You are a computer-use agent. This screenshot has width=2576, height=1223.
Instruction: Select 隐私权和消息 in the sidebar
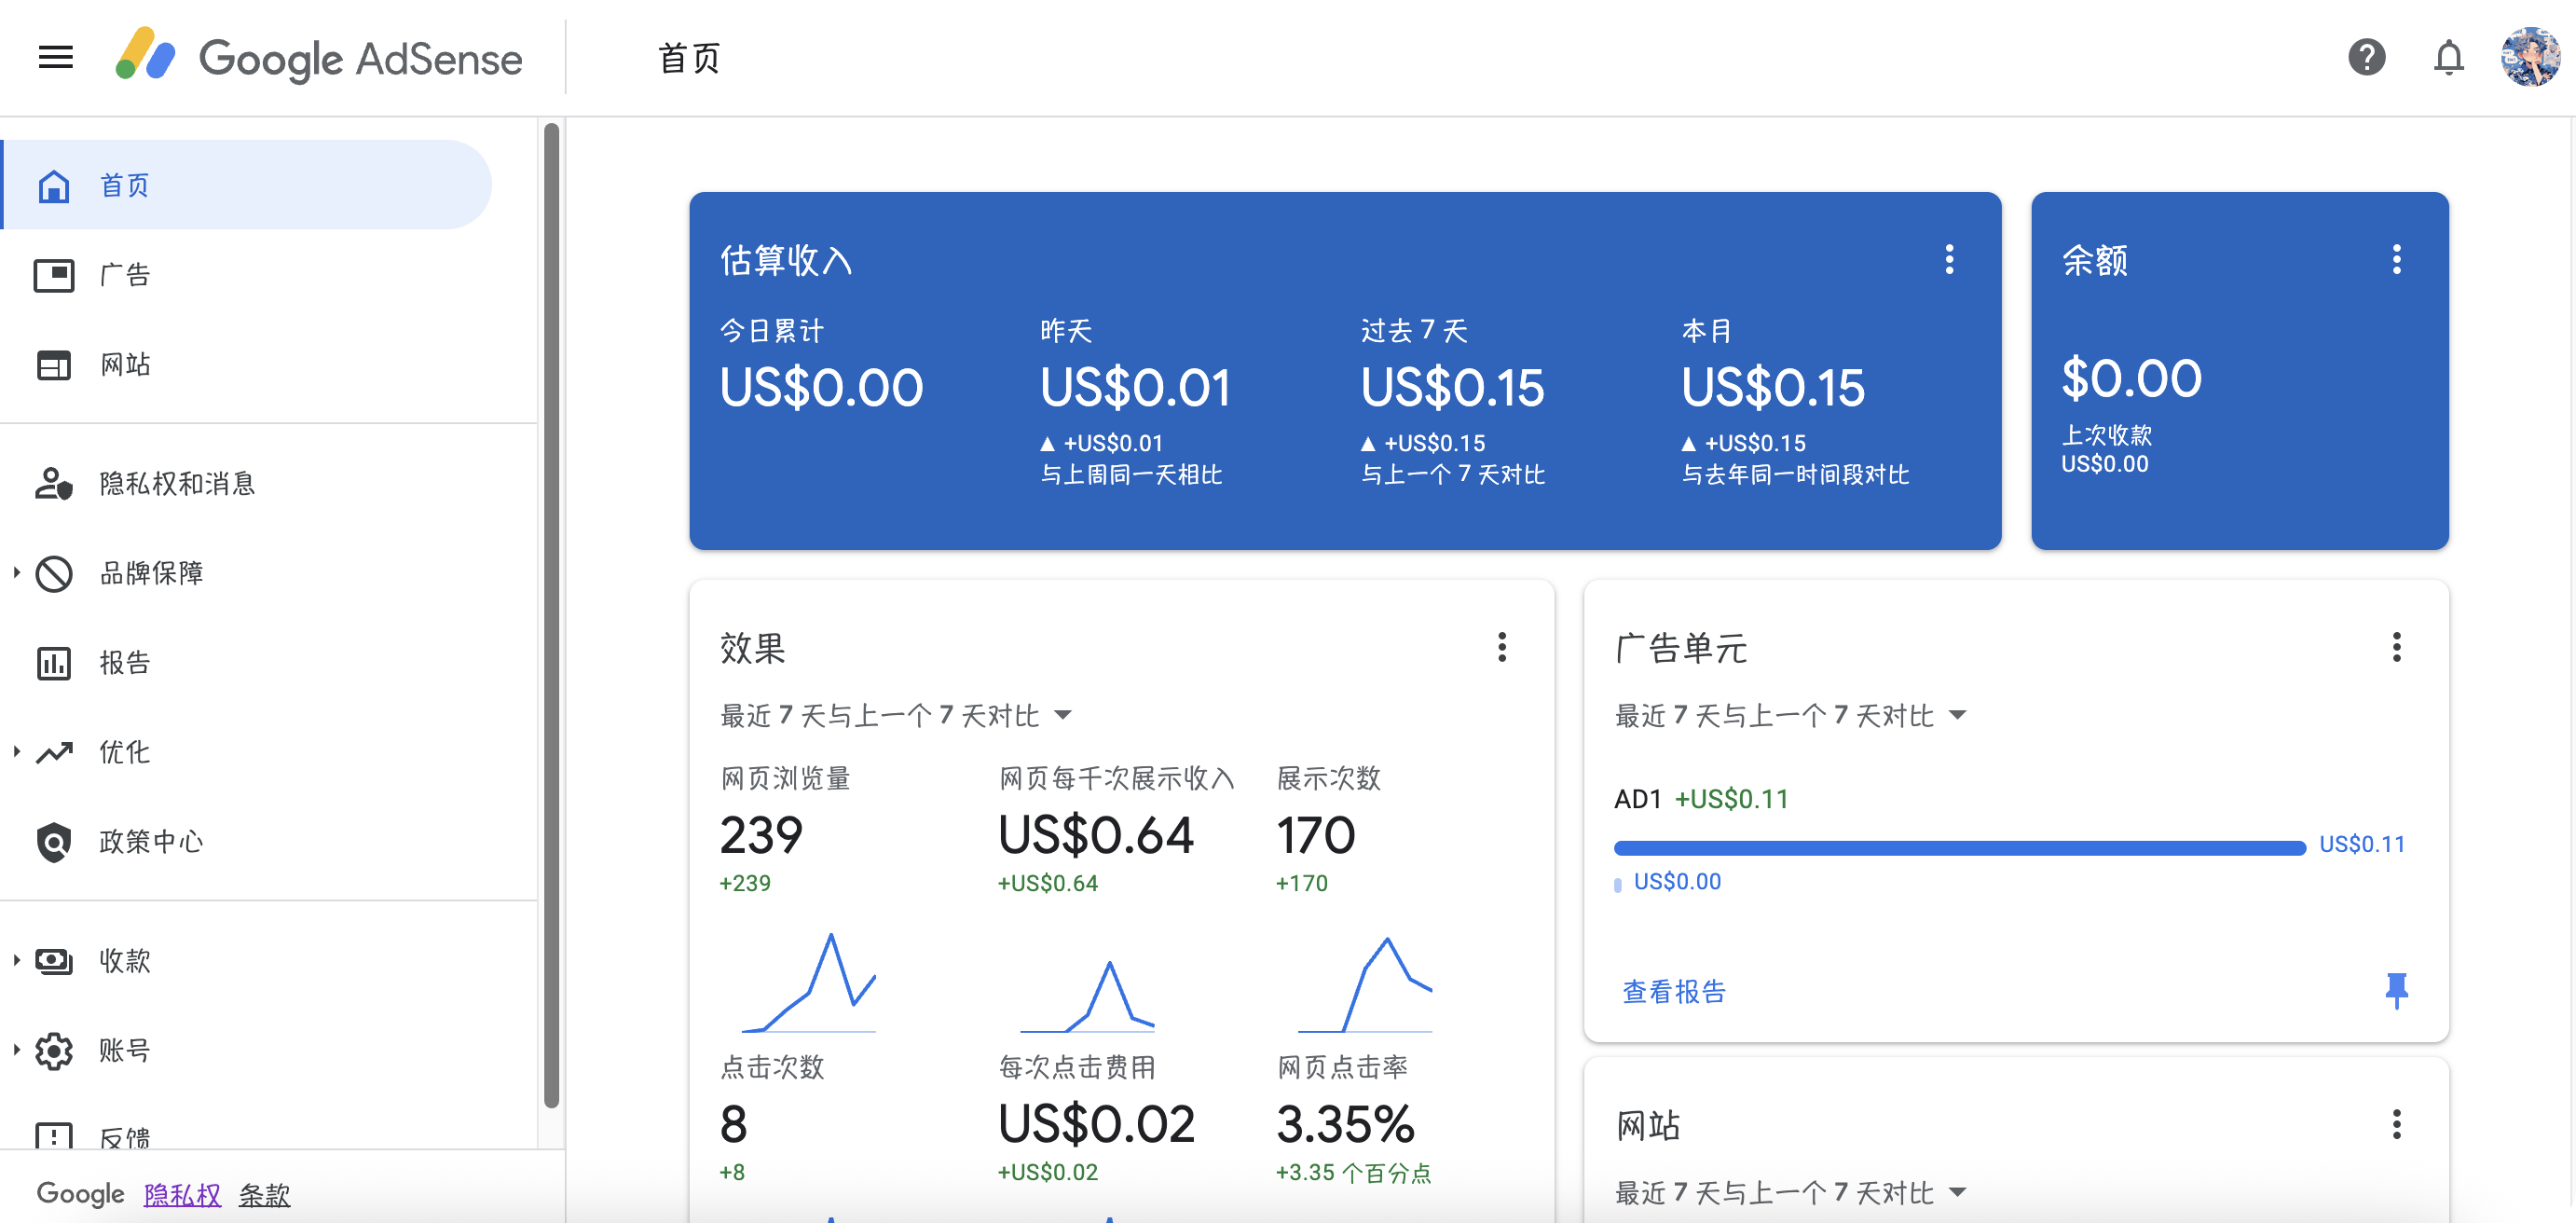pos(246,484)
